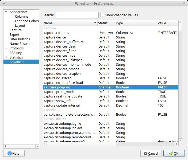Open the window menu arrow in title bar
Viewport: 188px width, 160px height.
[4, 3]
